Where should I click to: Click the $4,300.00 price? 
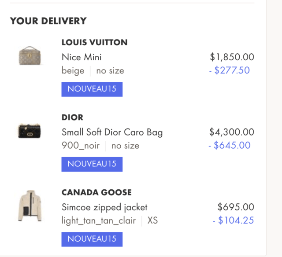[231, 132]
